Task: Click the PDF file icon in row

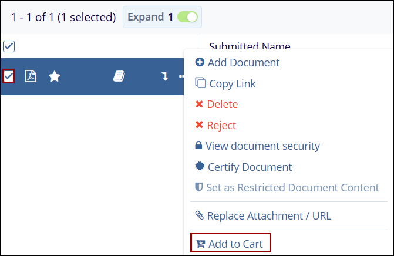Action: [x=31, y=76]
